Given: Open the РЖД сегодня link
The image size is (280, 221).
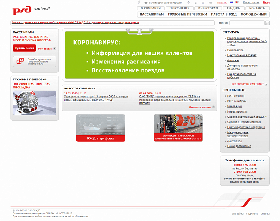Looking at the screenshot, I should [236, 96].
